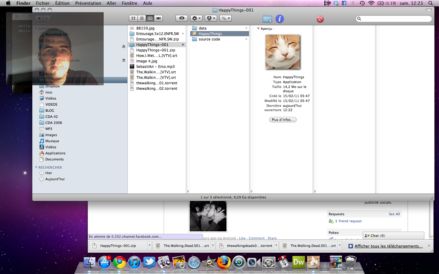Open Firefox from the Dock
Screen dimensions: 439x274
223,262
